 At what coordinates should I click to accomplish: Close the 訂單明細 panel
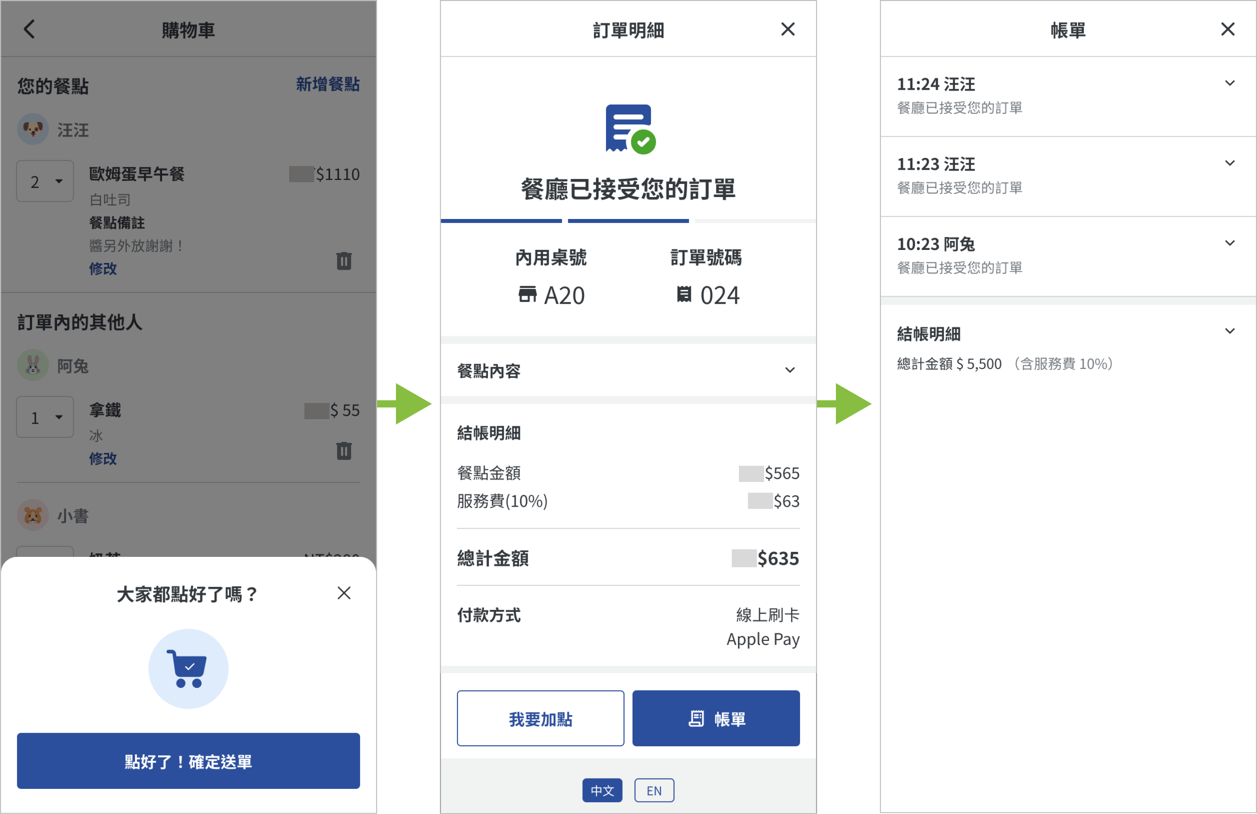click(787, 29)
